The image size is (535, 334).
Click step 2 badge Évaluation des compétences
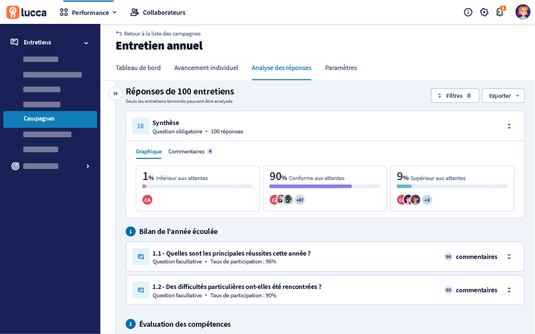click(130, 324)
